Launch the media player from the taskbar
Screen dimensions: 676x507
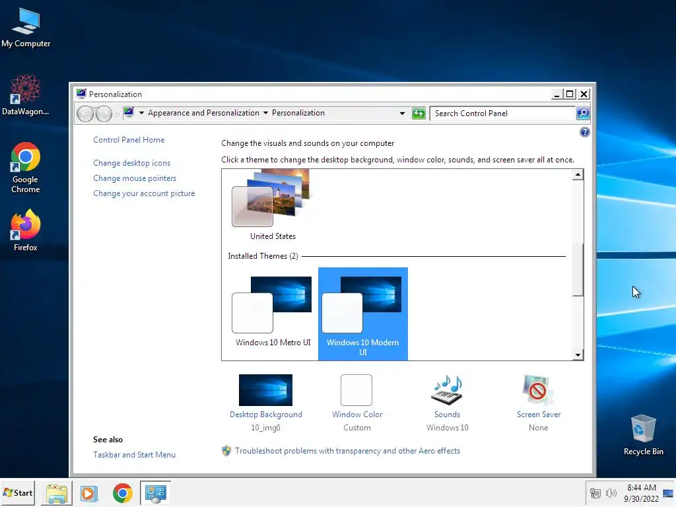[x=89, y=493]
